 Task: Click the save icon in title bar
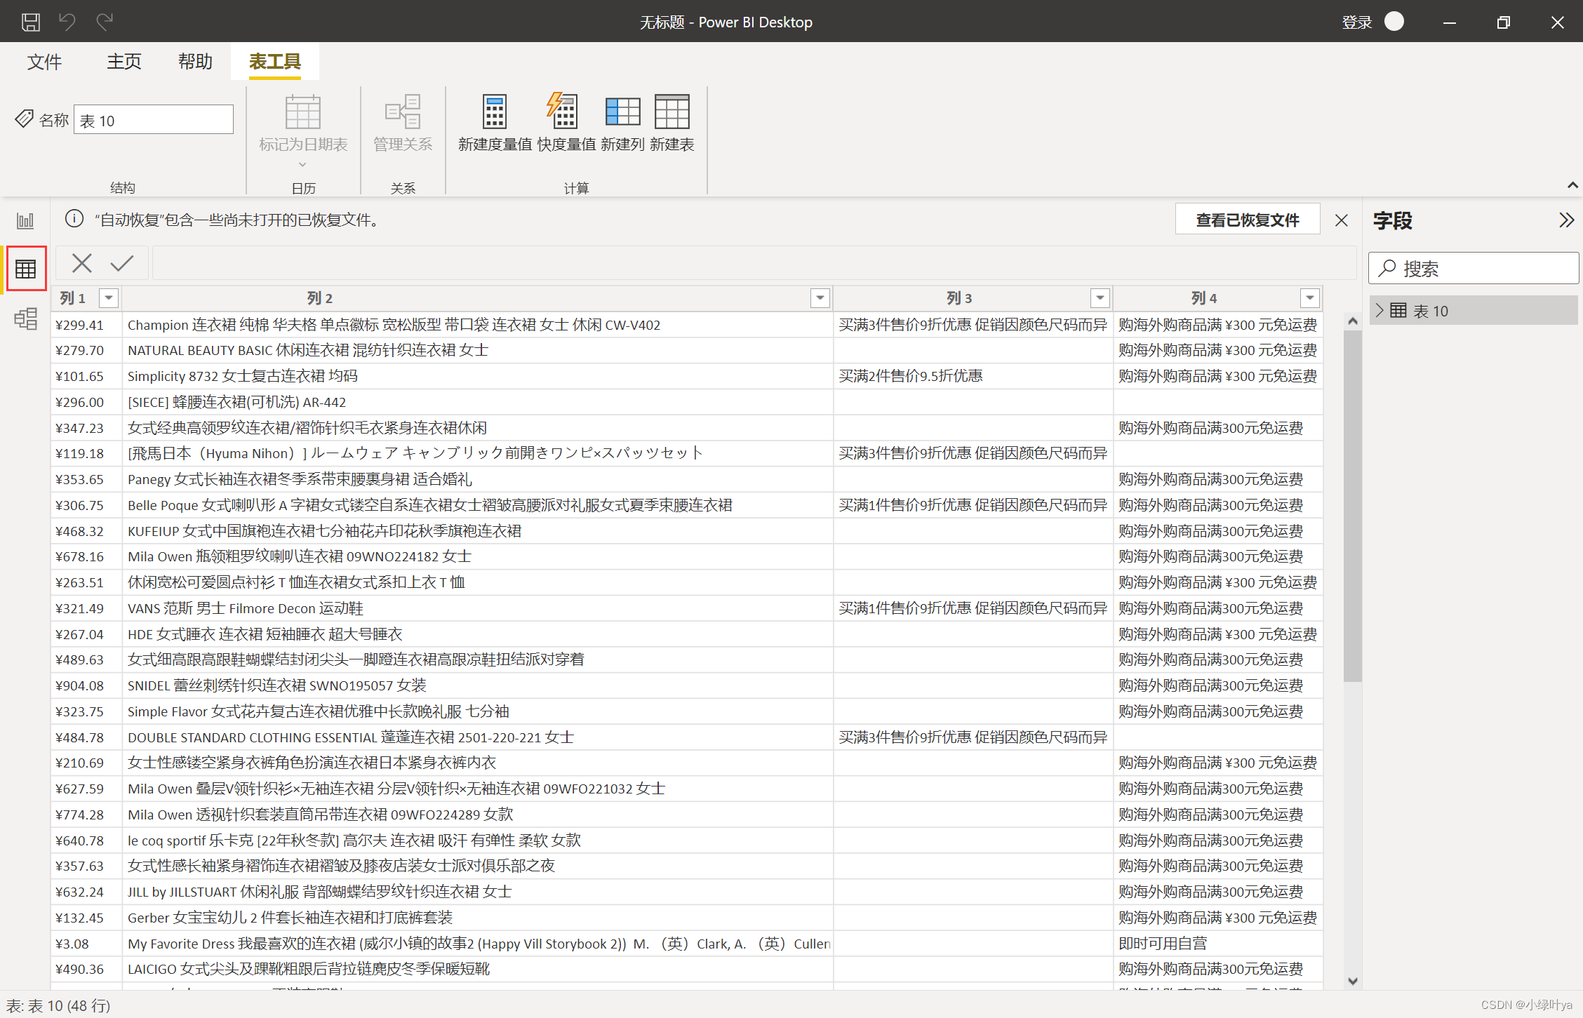(30, 22)
